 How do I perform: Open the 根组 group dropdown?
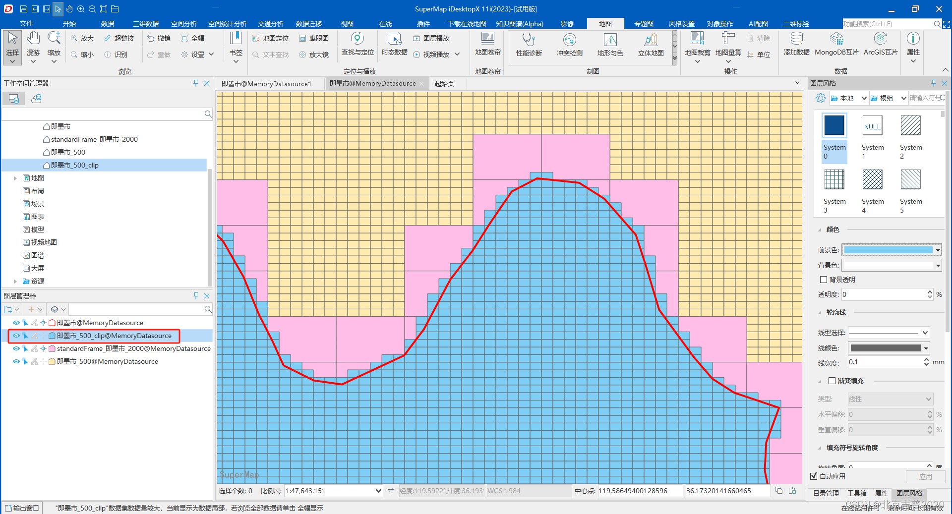pos(903,98)
